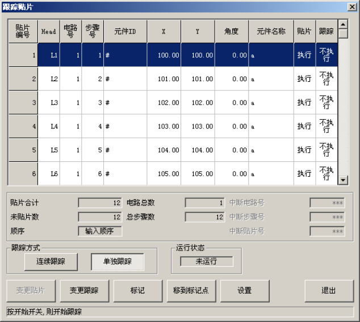Click the 标记 button
The image size is (360, 322).
[x=138, y=291]
